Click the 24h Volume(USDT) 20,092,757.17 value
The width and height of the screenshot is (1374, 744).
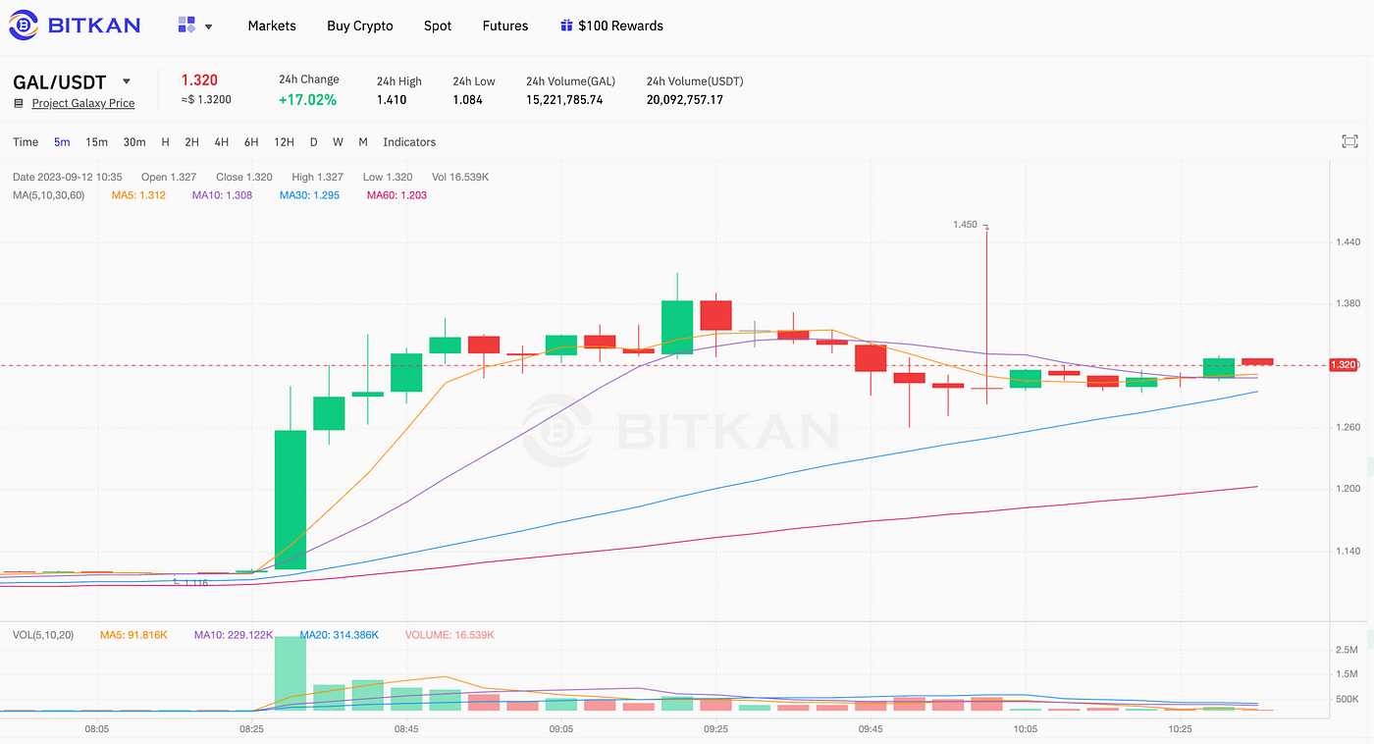(x=684, y=100)
